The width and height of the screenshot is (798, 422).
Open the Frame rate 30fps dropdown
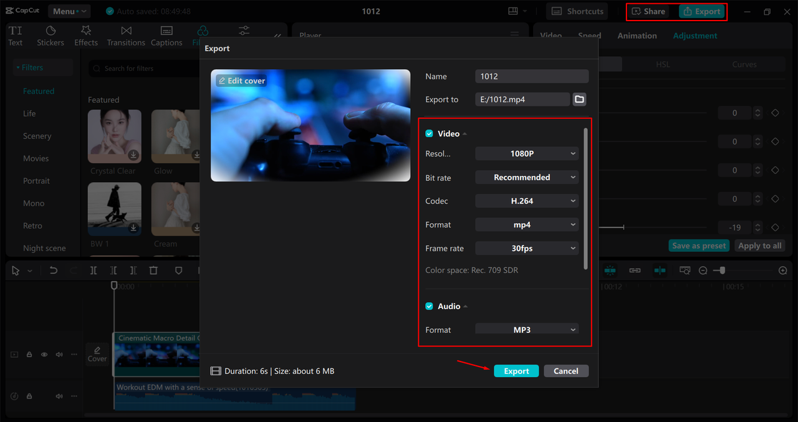(x=527, y=248)
